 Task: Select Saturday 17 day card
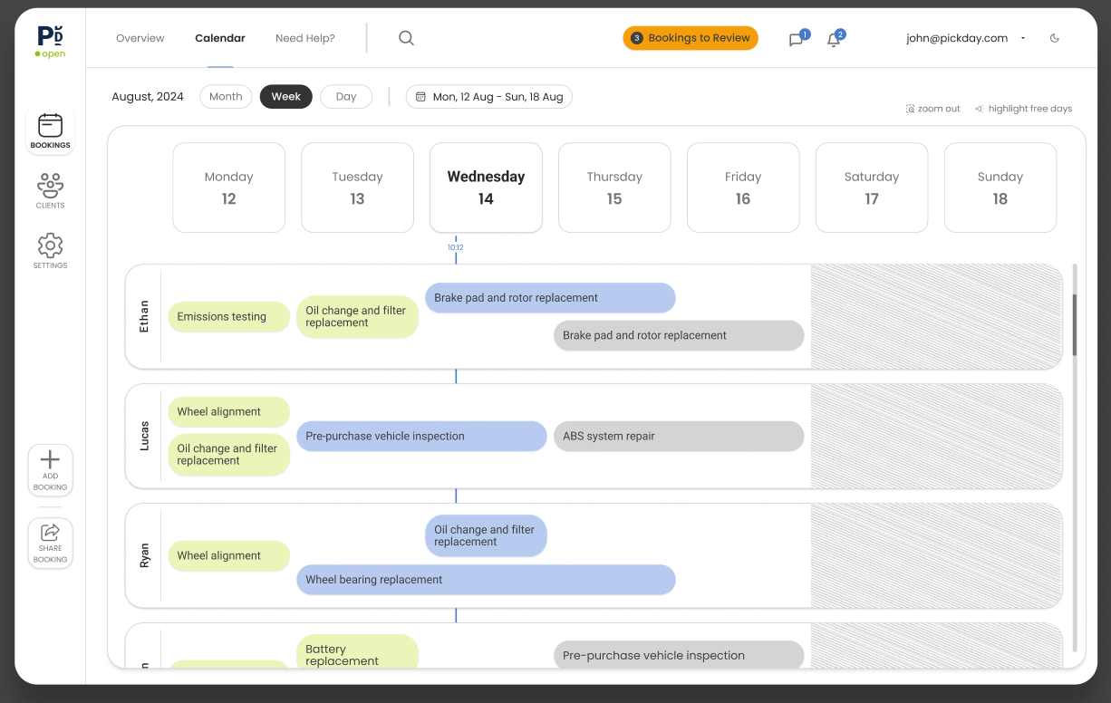pyautogui.click(x=873, y=188)
